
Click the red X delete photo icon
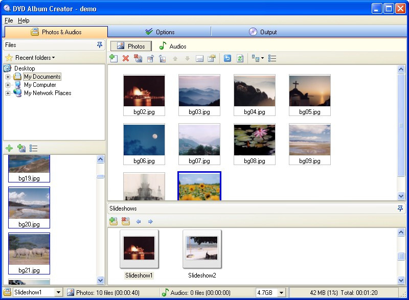click(x=126, y=58)
